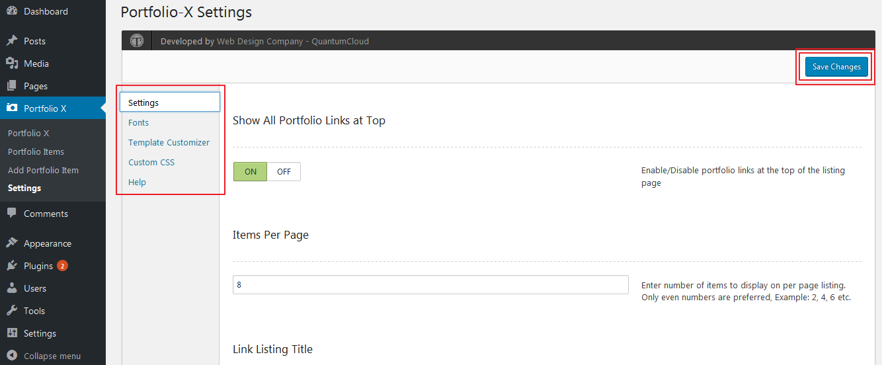Viewport: 882px width, 365px height.
Task: Click the Users person icon
Action: click(x=12, y=288)
